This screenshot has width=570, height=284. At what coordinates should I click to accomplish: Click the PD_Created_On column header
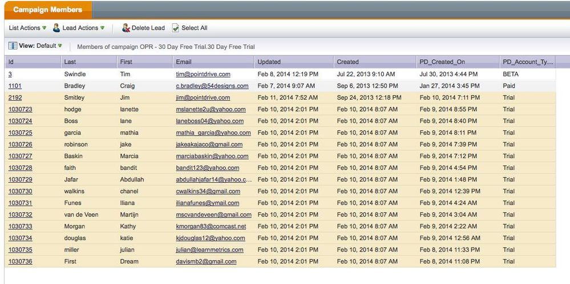coord(444,61)
